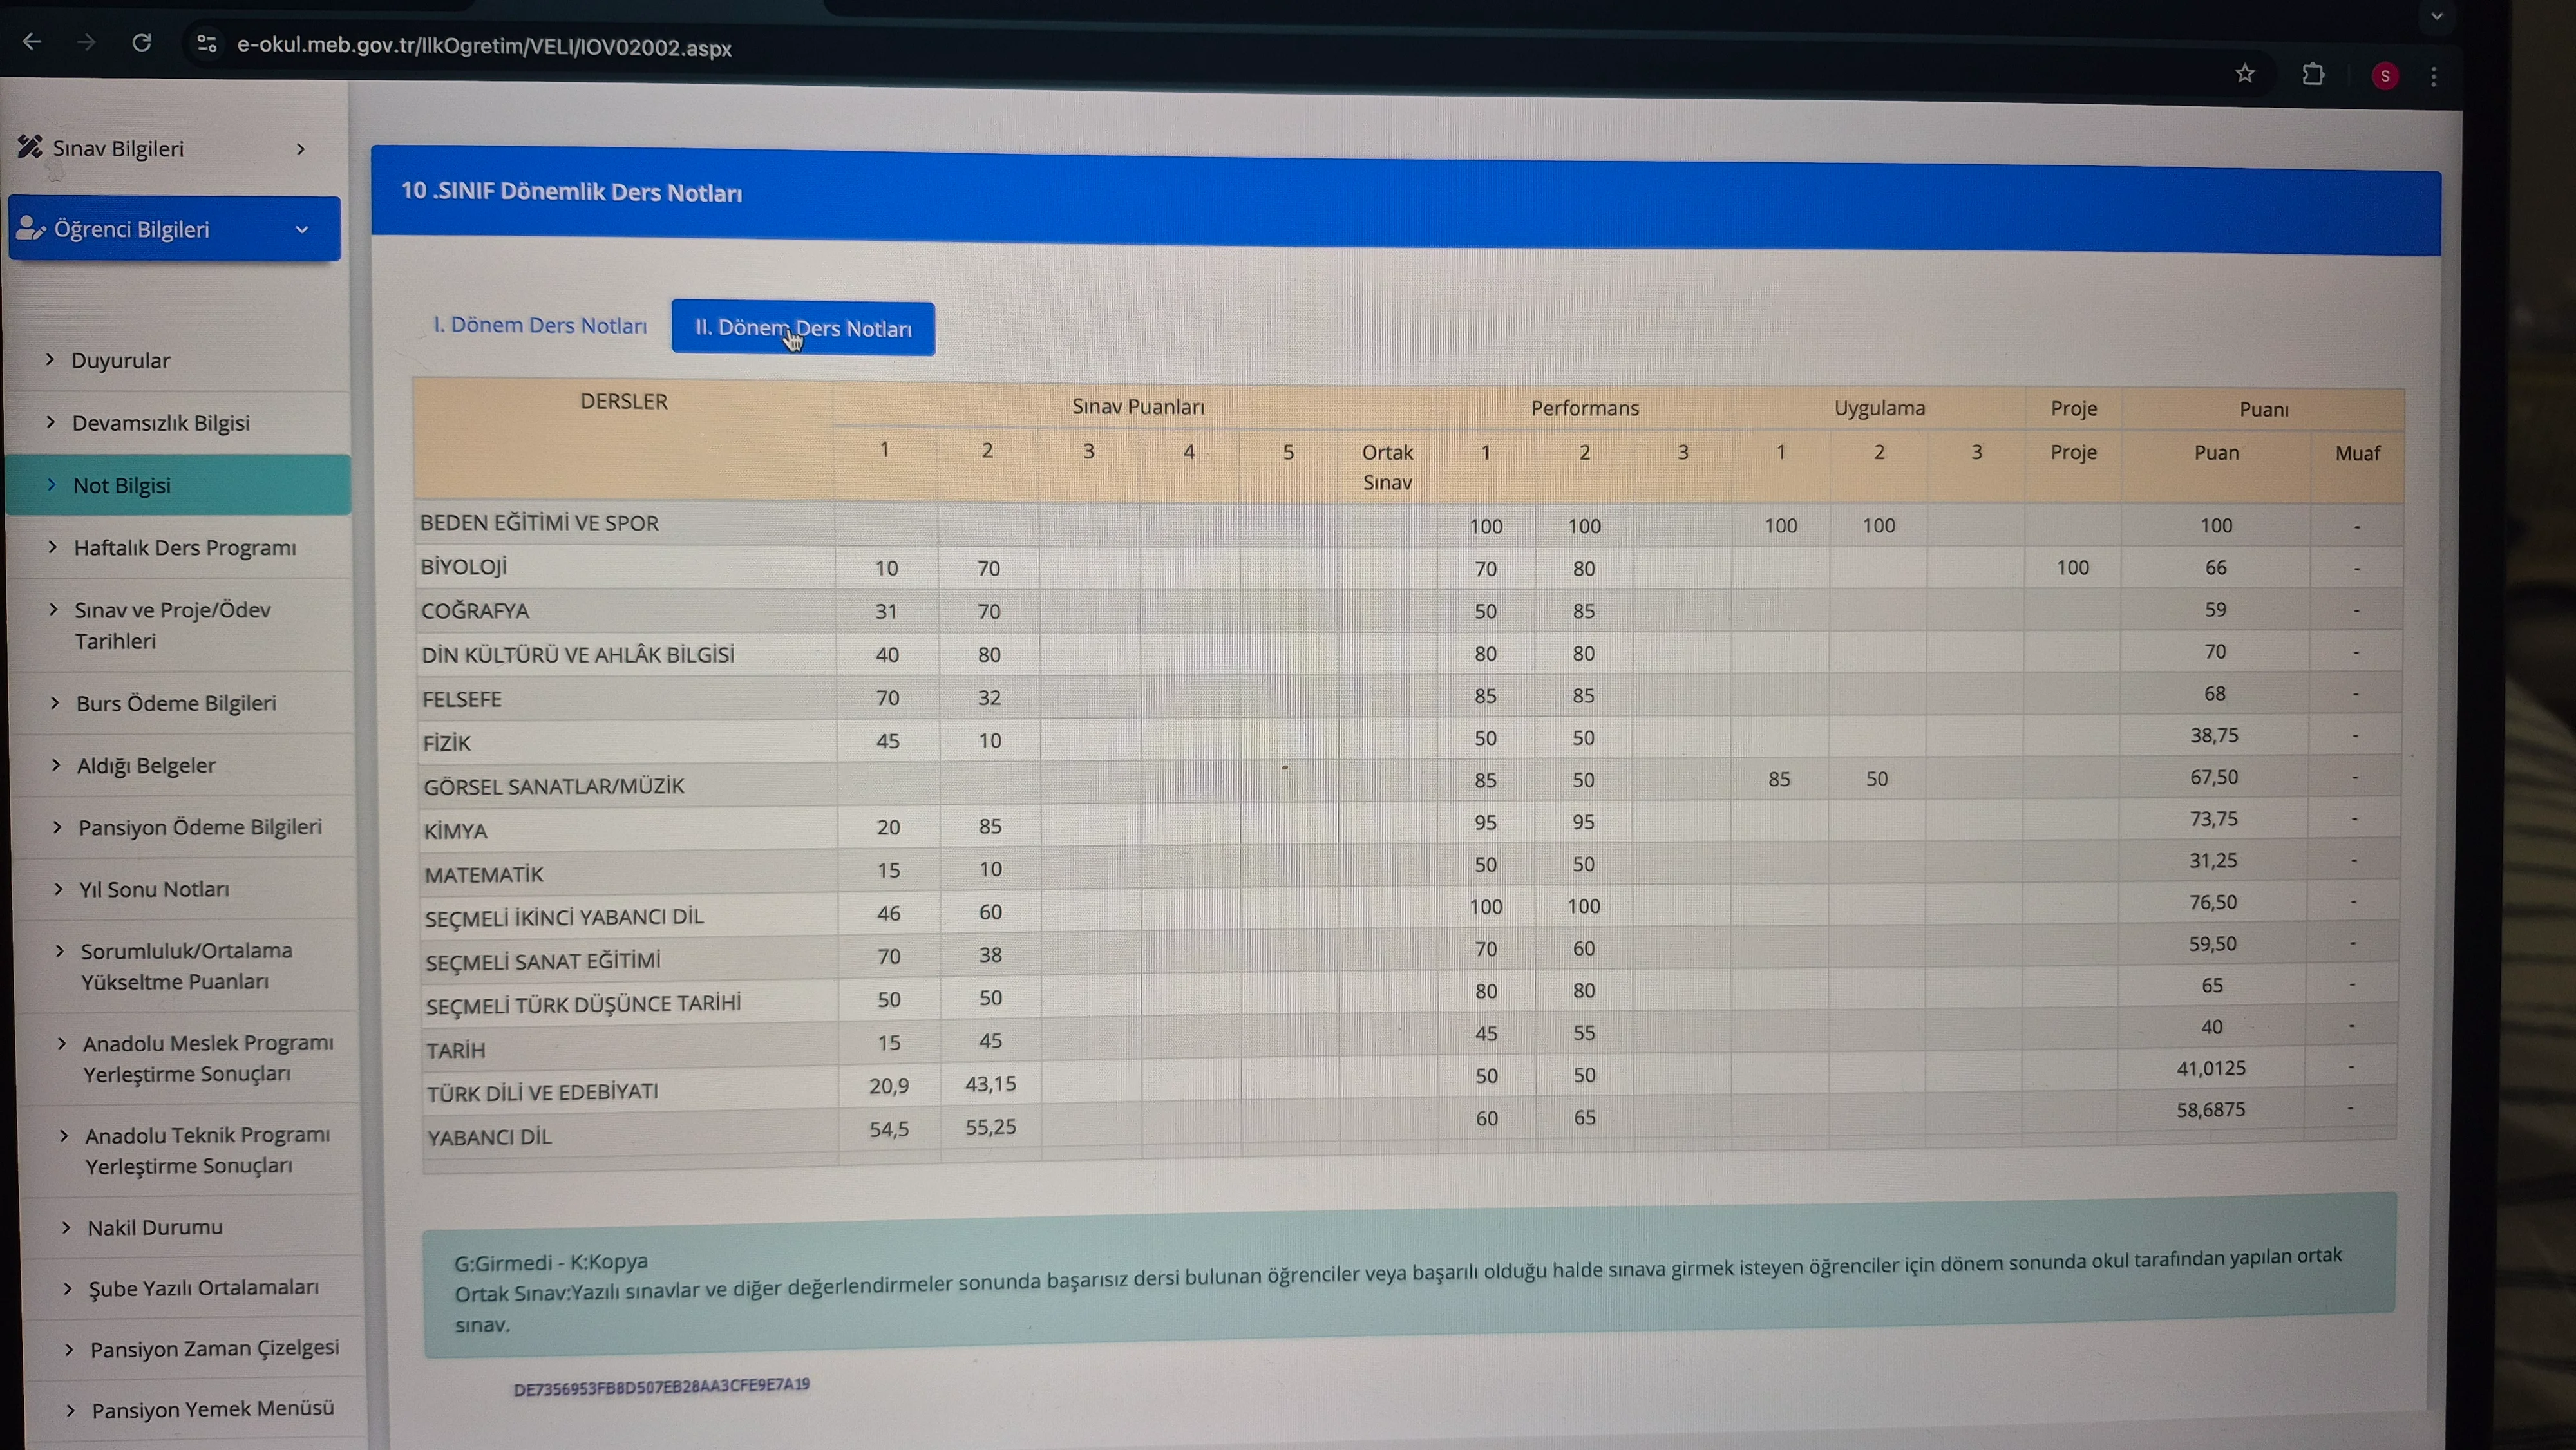Viewport: 2576px width, 1450px height.
Task: Open Şube Yazılı Ortalamaları item
Action: click(203, 1288)
